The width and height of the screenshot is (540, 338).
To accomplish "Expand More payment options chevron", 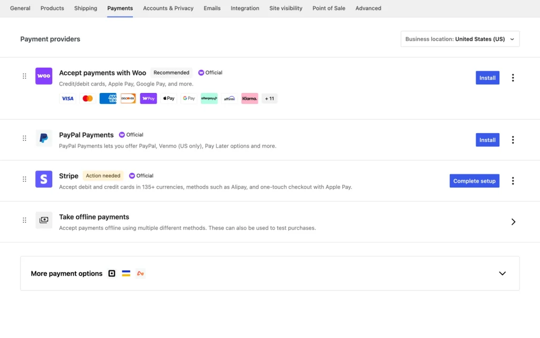I will point(503,274).
